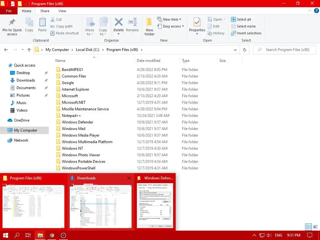The width and height of the screenshot is (320, 240).
Task: Create a New folder from ribbon
Action: pos(149,27)
